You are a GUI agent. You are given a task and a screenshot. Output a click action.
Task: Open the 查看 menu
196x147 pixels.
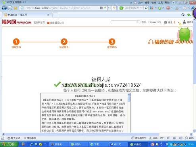[x=147, y=2]
